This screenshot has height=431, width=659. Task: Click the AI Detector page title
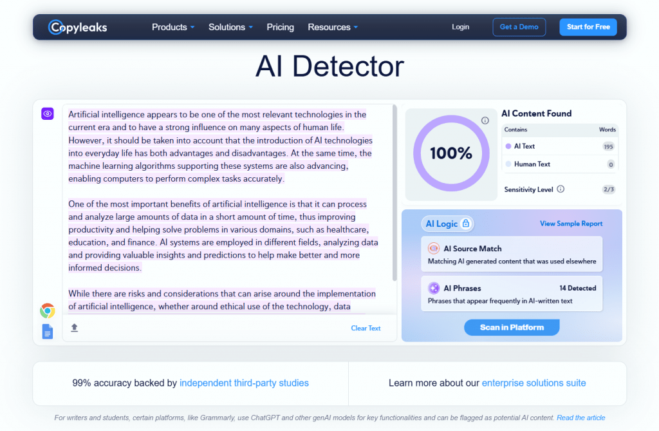pyautogui.click(x=330, y=66)
